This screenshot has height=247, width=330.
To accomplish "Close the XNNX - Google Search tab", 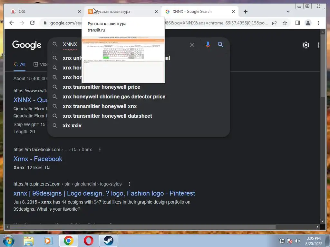I will point(233,12).
